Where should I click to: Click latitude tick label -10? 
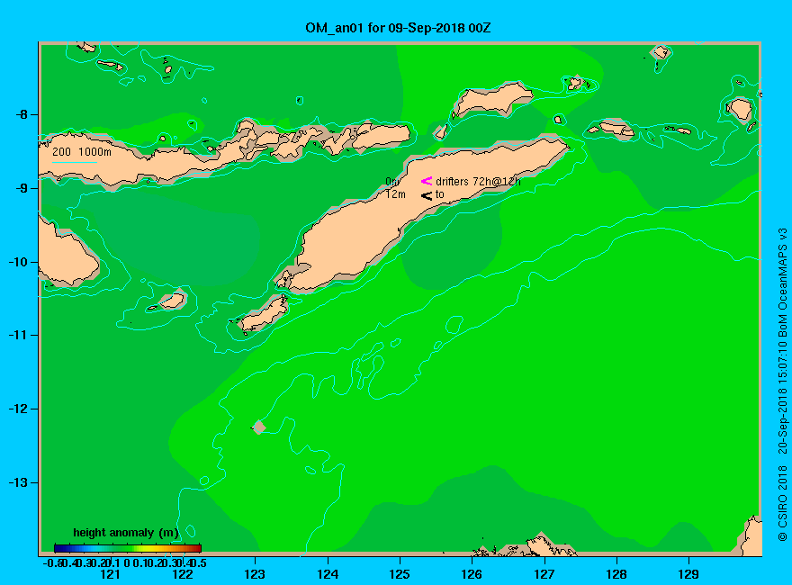(x=19, y=262)
